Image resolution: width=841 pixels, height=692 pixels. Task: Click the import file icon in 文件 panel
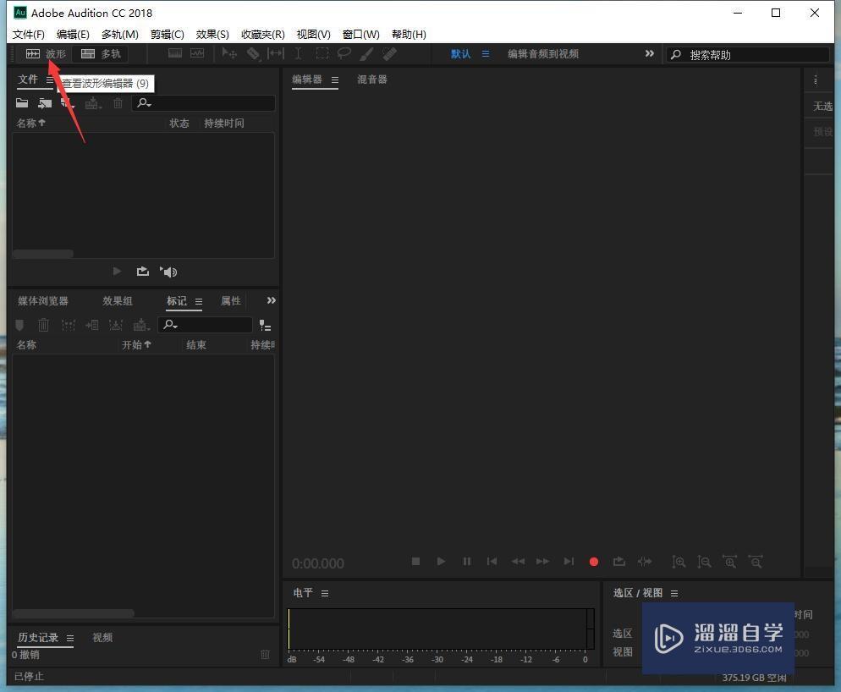point(45,103)
